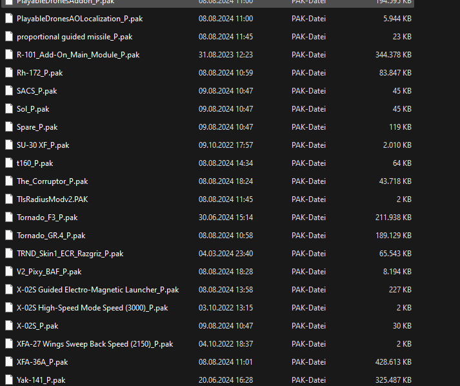Viewport: 460px width, 386px height.
Task: Click the file icon of TlsRadiusModv2.PAK
Action: [x=9, y=199]
